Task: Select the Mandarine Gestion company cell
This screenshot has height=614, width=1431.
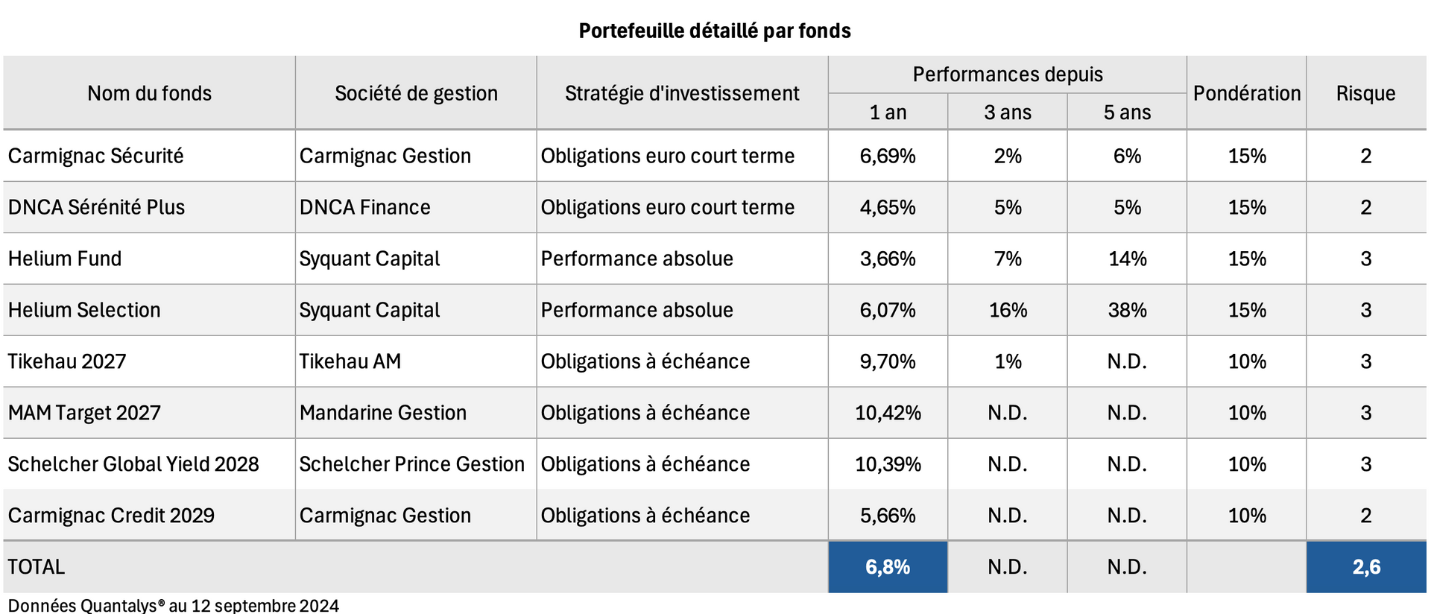Action: coord(383,413)
